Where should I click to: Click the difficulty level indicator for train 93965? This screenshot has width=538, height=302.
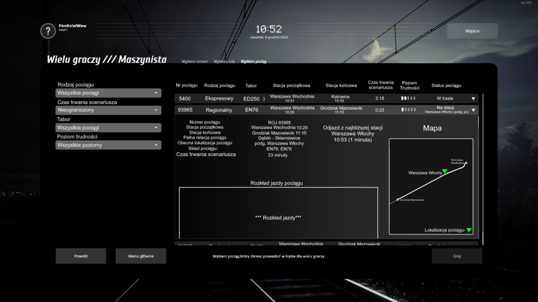click(x=408, y=110)
